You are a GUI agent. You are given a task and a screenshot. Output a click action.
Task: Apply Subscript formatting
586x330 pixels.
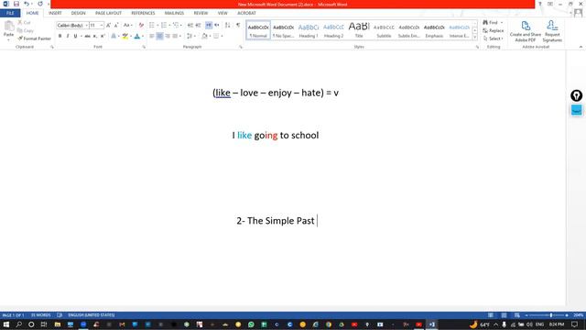(x=95, y=36)
